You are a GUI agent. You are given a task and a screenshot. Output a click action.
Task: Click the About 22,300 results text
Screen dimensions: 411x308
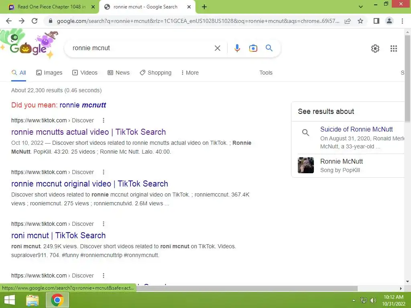click(56, 90)
